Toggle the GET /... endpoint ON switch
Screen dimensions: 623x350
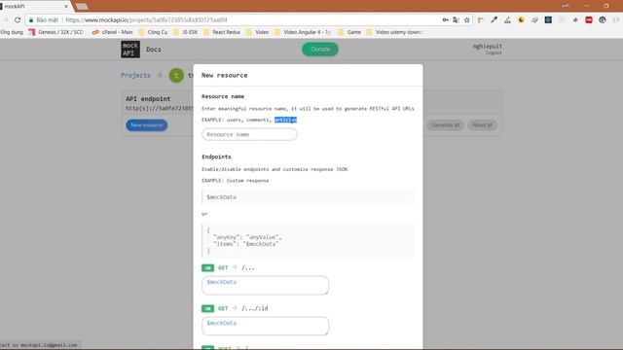207,268
